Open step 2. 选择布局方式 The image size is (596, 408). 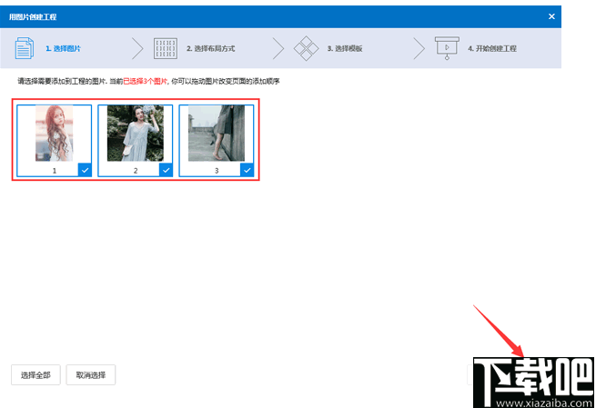pyautogui.click(x=210, y=48)
